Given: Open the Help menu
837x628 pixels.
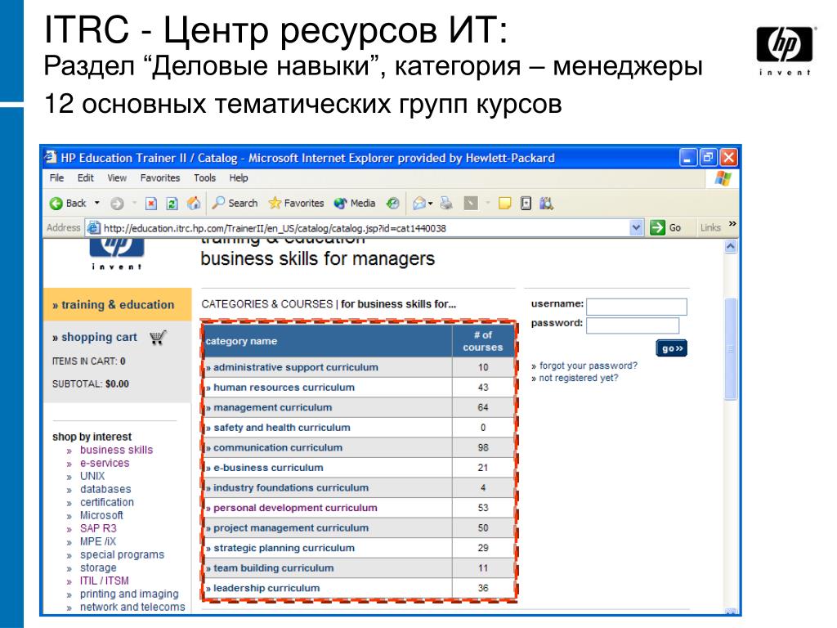Looking at the screenshot, I should pyautogui.click(x=239, y=177).
